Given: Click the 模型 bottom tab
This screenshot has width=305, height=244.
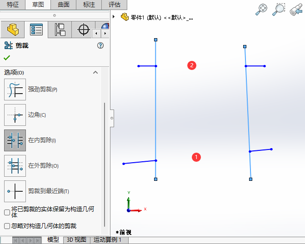Looking at the screenshot, I should point(53,240).
